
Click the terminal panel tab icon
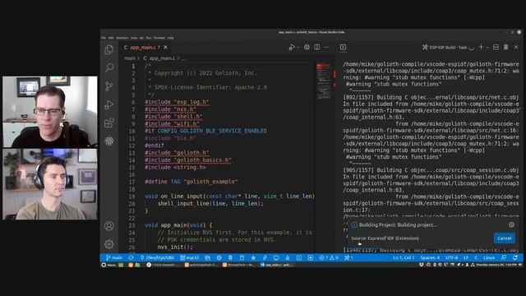click(343, 48)
